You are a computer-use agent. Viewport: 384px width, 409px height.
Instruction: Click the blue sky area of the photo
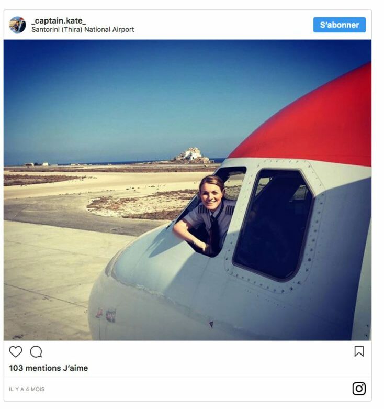tap(130, 99)
